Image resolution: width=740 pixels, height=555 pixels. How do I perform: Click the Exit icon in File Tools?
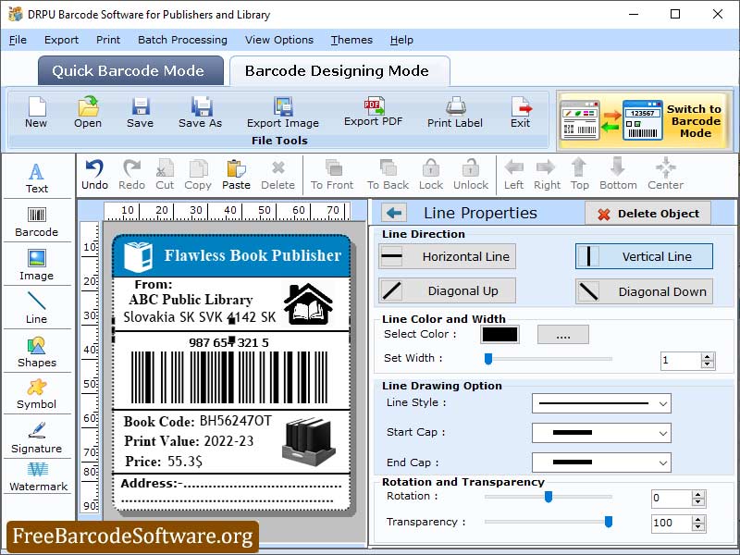tap(520, 112)
